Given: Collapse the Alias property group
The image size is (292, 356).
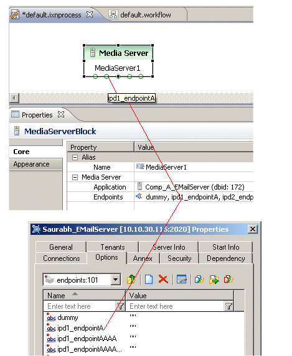Looking at the screenshot, I should click(75, 157).
